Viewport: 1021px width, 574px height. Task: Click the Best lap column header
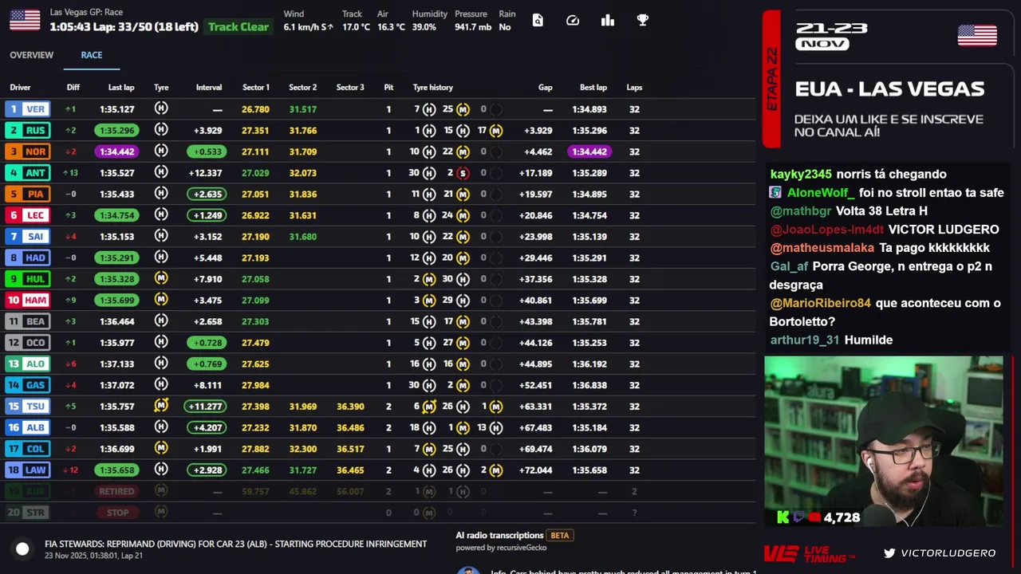593,88
